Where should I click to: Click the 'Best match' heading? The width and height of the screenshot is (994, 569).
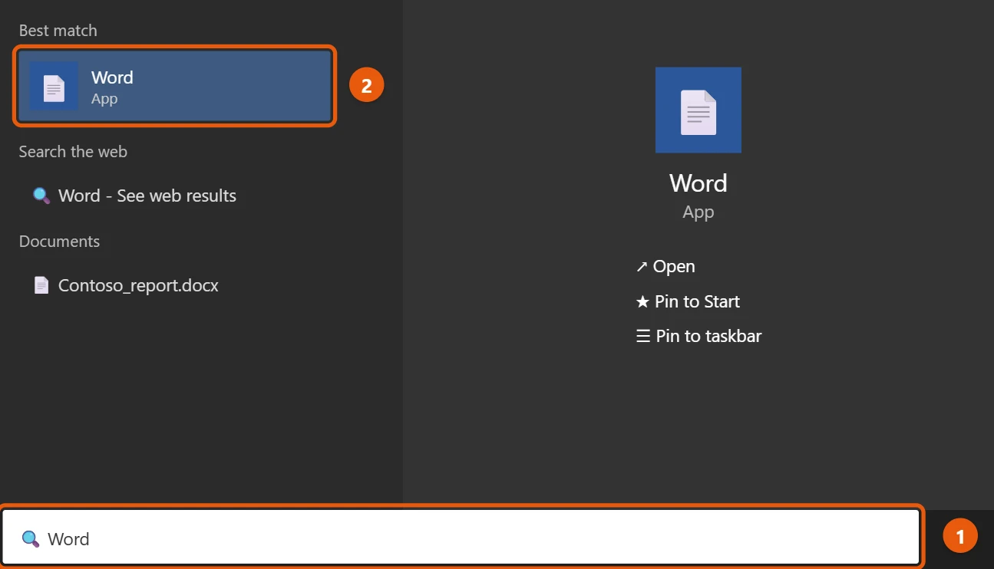(58, 31)
